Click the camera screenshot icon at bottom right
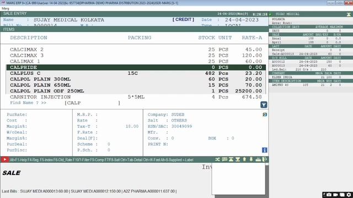Image resolution: width=353 pixels, height=198 pixels. pos(329,195)
